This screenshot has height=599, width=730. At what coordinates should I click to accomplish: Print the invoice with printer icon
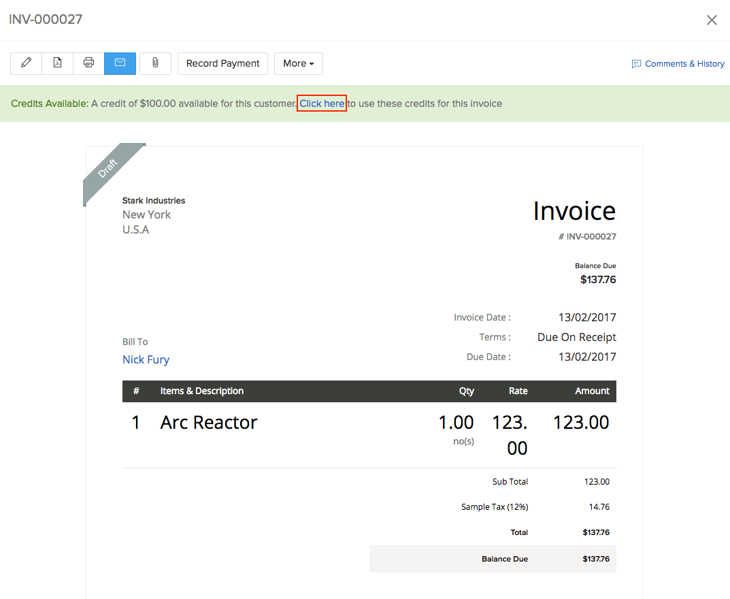88,63
